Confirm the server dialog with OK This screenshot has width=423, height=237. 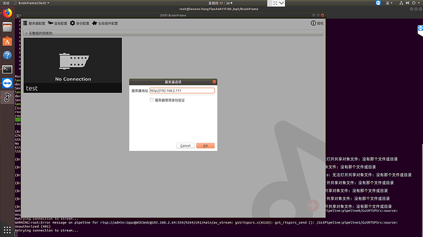point(205,145)
